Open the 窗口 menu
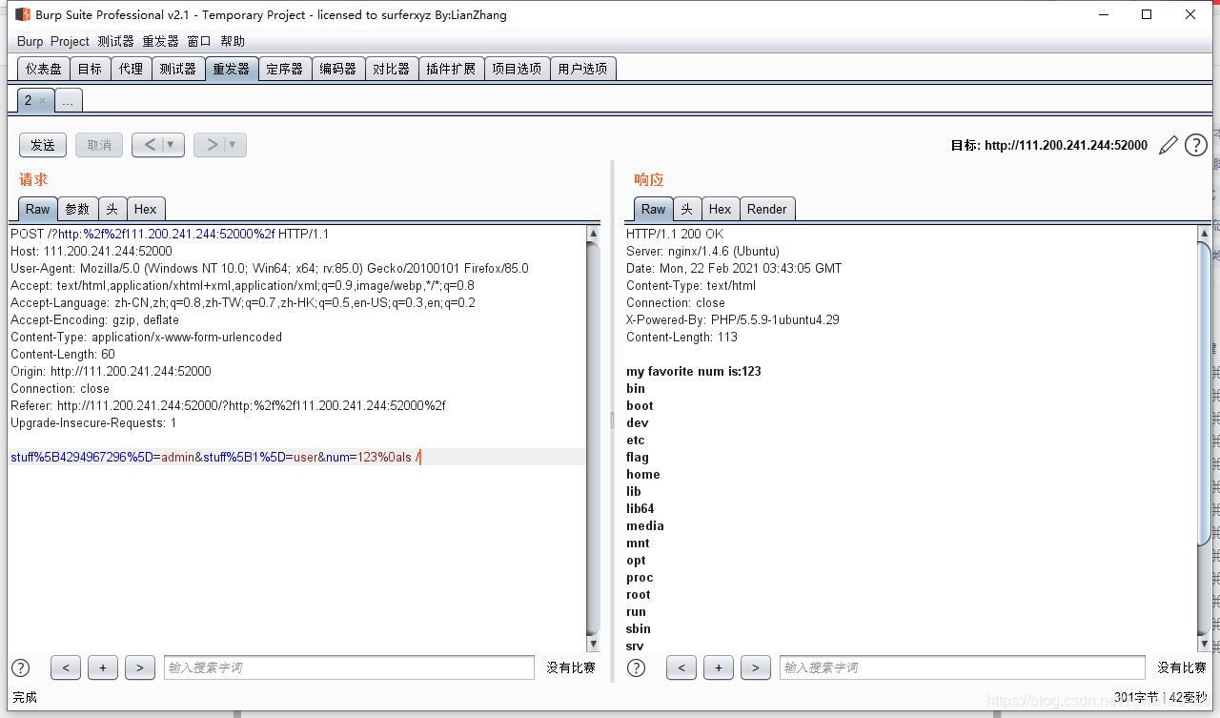 pos(199,41)
